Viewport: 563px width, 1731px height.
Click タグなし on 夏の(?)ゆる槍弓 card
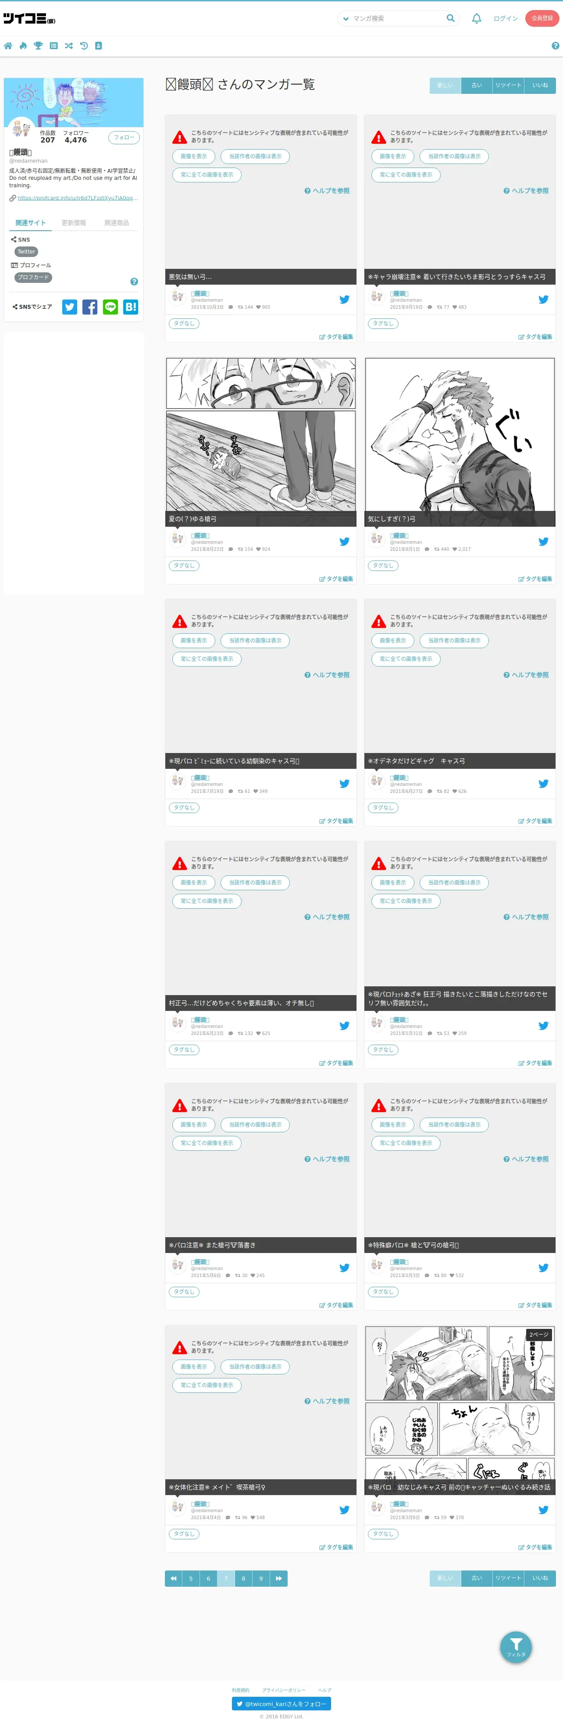click(x=184, y=566)
